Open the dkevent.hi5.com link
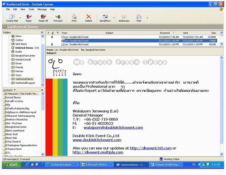Image resolution: width=226 pixels, height=175 pixels. click(x=151, y=148)
